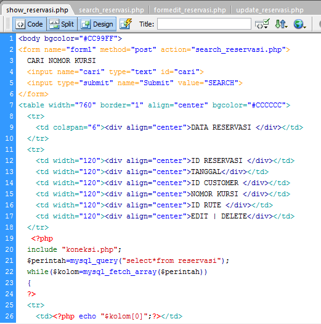The height and width of the screenshot is (324, 321).
Task: Click line number 1 in gutter
Action: pos(11,38)
